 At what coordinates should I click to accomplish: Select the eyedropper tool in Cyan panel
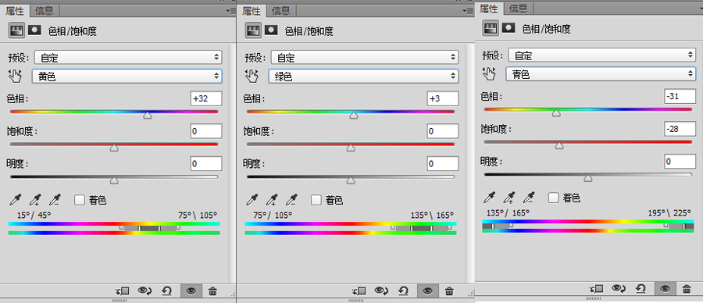[x=490, y=198]
